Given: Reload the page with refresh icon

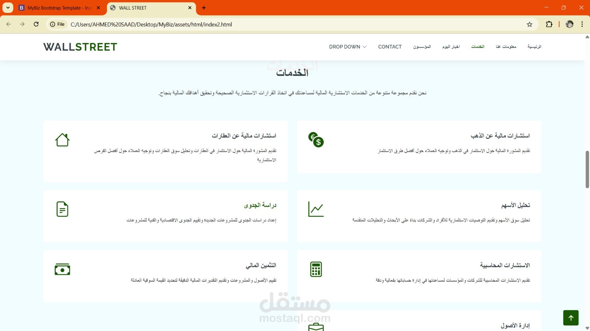Looking at the screenshot, I should click(x=36, y=24).
